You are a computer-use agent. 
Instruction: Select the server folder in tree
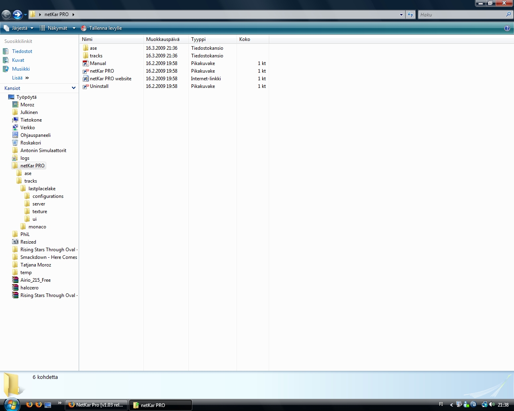point(39,204)
